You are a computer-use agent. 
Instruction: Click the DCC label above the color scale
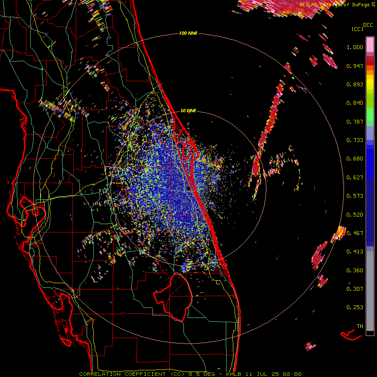pos(368,25)
